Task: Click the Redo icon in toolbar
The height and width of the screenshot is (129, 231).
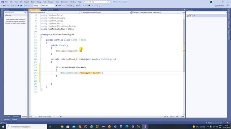Action: pos(29,6)
